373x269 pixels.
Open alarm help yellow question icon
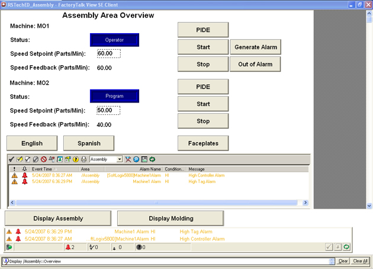[x=76, y=159]
